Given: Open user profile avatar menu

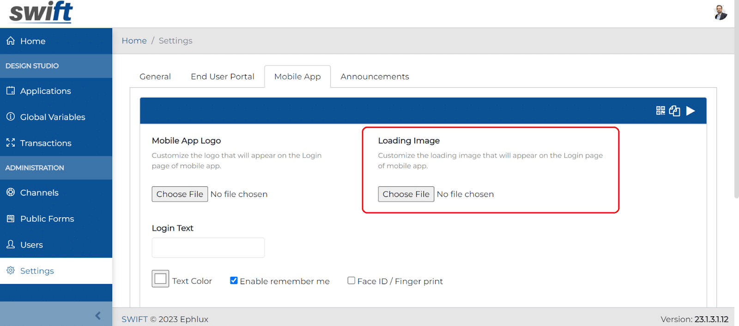Looking at the screenshot, I should [720, 13].
